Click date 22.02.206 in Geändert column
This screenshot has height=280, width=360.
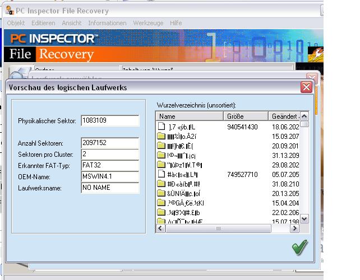coord(285,213)
